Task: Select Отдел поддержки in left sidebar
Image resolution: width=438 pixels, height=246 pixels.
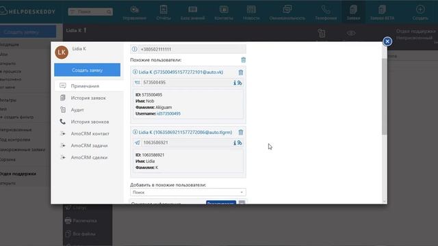Action: 18,174
